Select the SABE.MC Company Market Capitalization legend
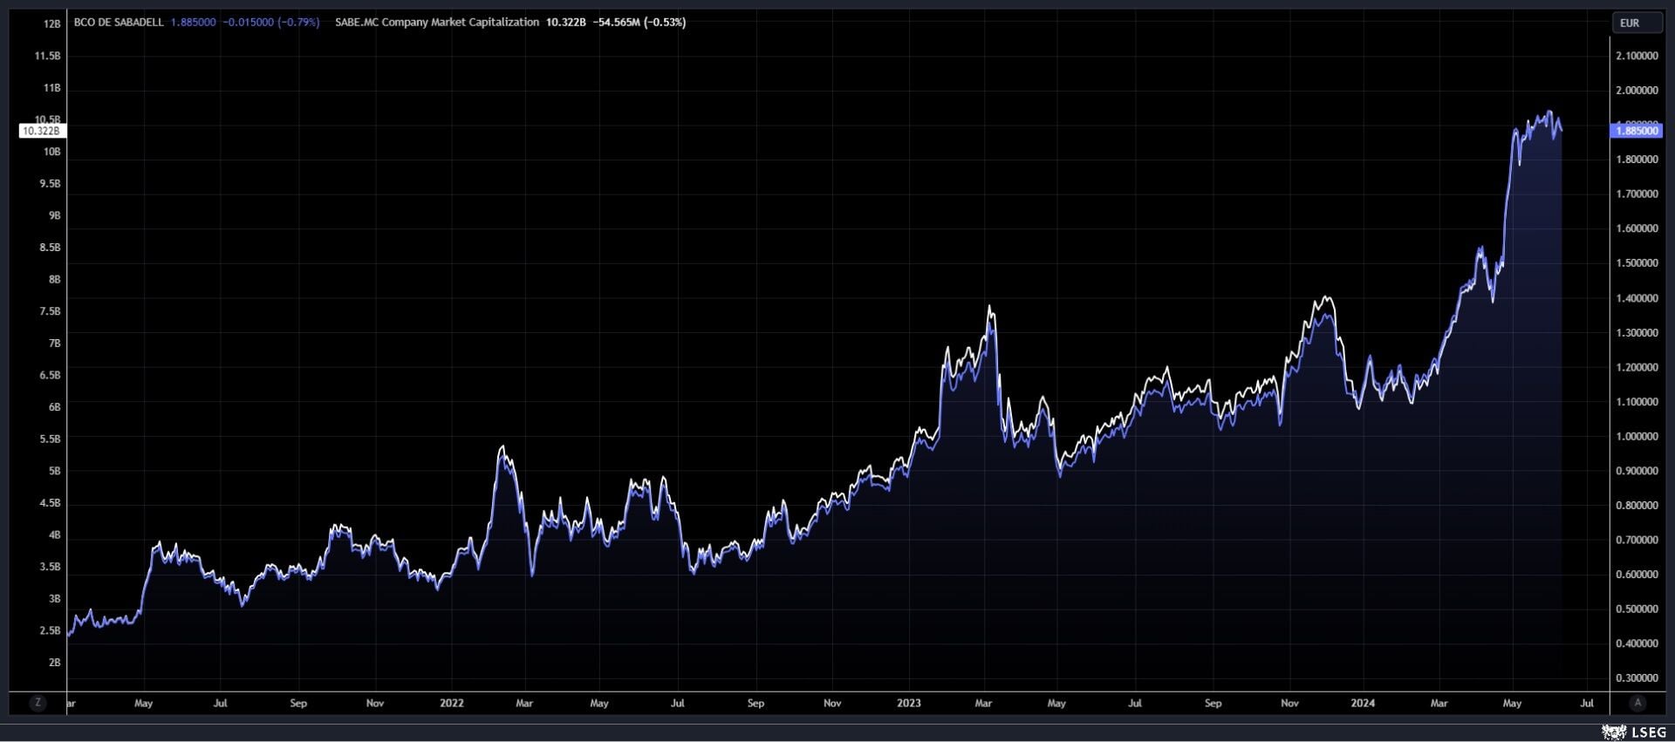The image size is (1675, 742). point(437,23)
